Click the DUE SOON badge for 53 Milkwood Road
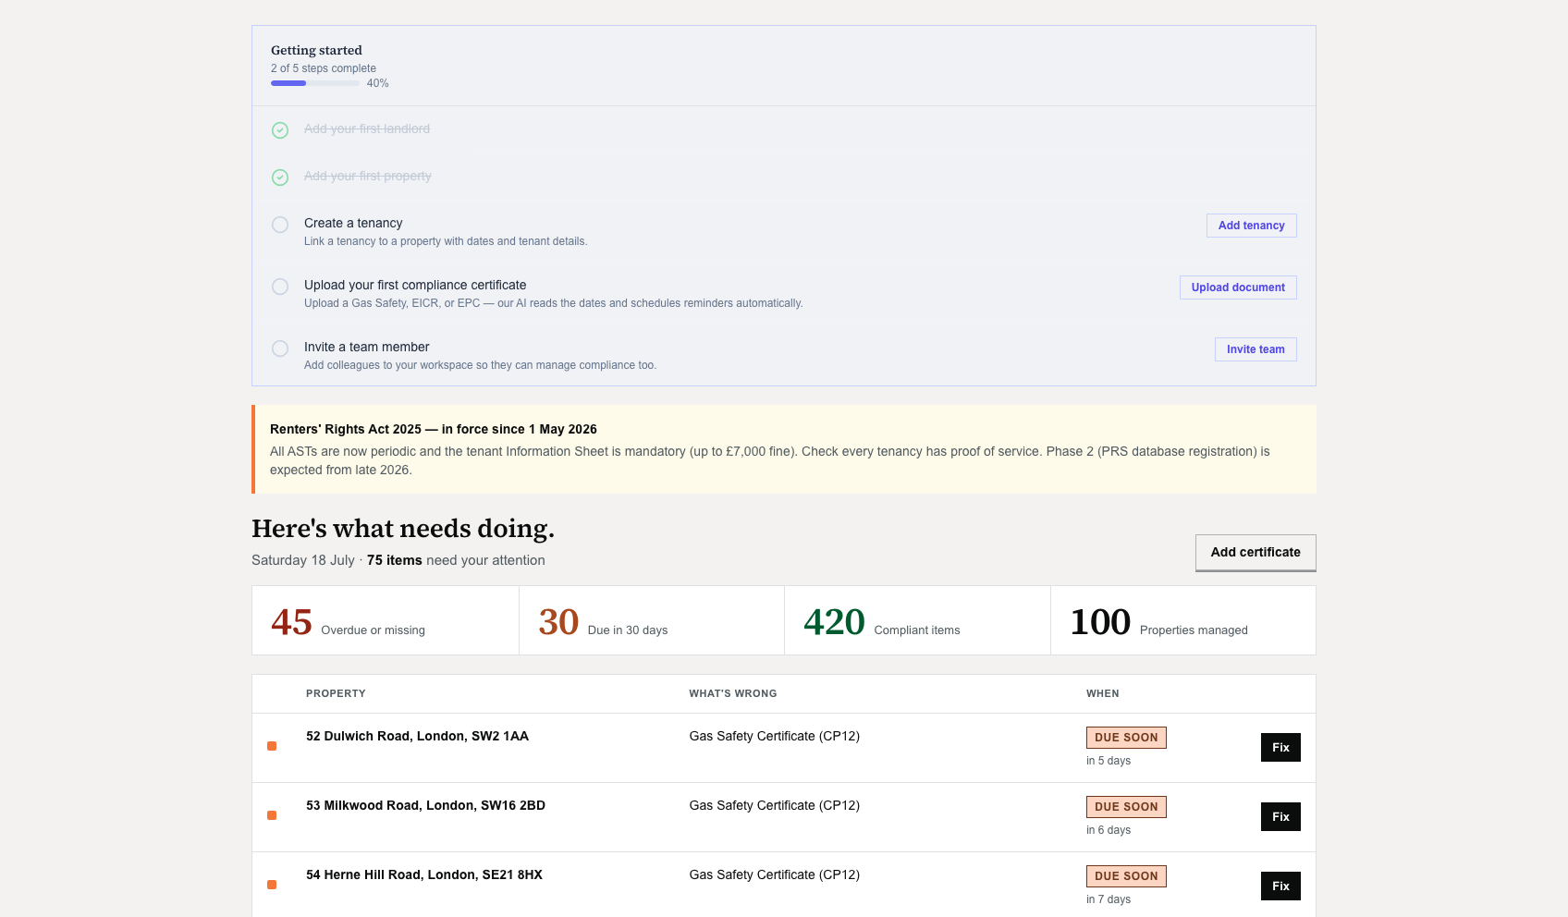 tap(1126, 807)
